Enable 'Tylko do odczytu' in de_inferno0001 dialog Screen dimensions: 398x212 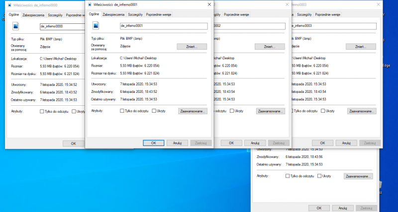[x=122, y=111]
